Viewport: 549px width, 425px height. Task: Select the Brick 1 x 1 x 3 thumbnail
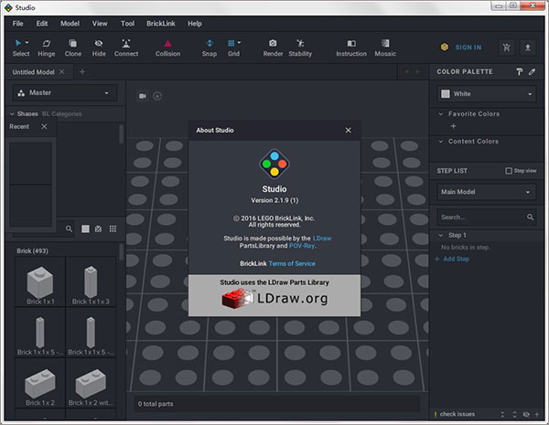(91, 282)
